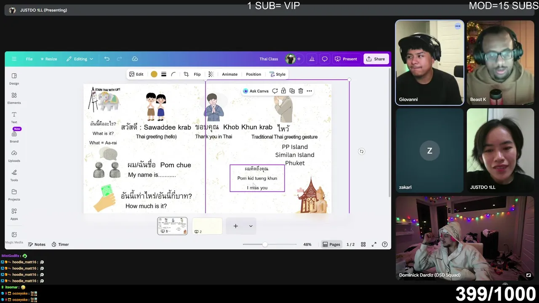Open the Magic Media panel
The image size is (539, 303).
coord(14,237)
